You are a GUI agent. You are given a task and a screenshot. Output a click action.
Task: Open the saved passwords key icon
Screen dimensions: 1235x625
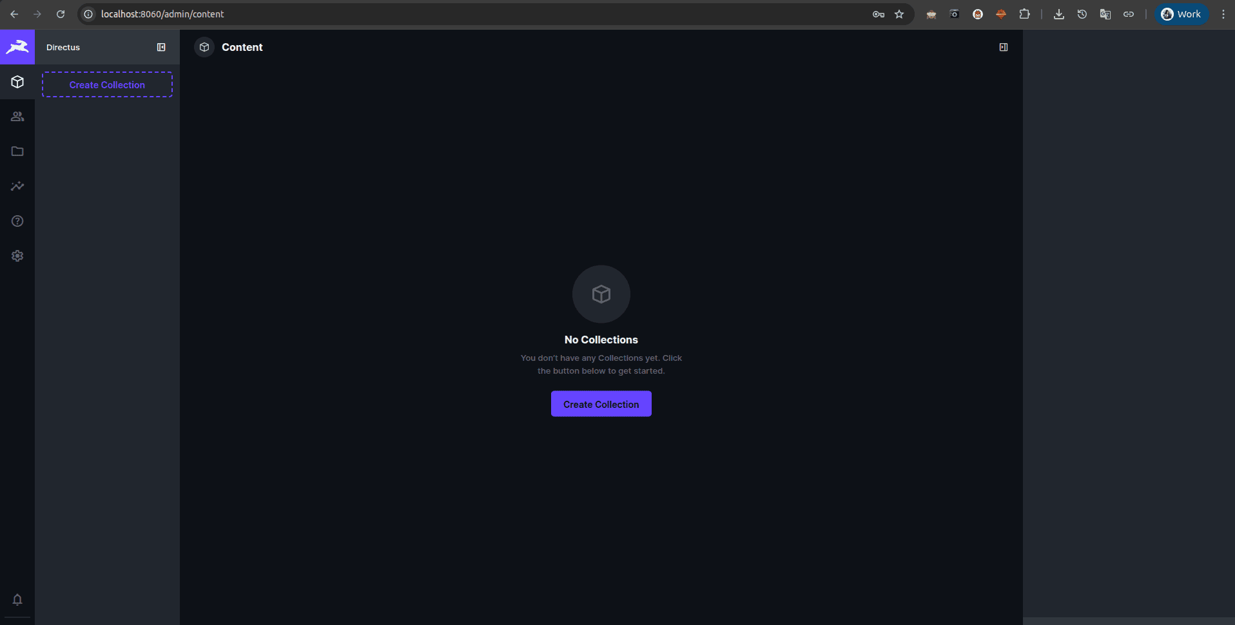(879, 14)
